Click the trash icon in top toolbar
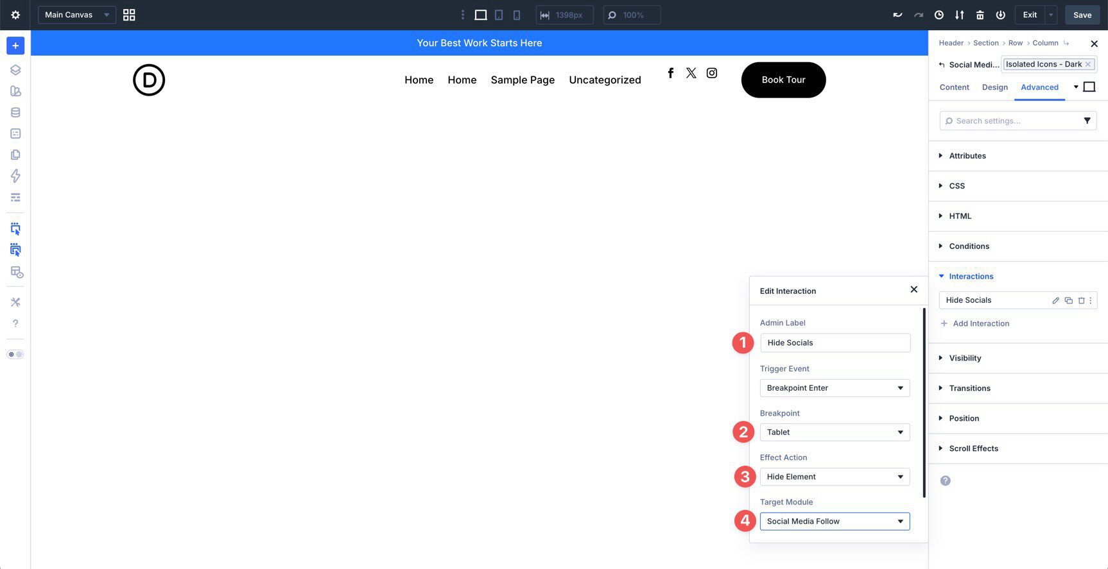The image size is (1108, 569). click(x=980, y=15)
